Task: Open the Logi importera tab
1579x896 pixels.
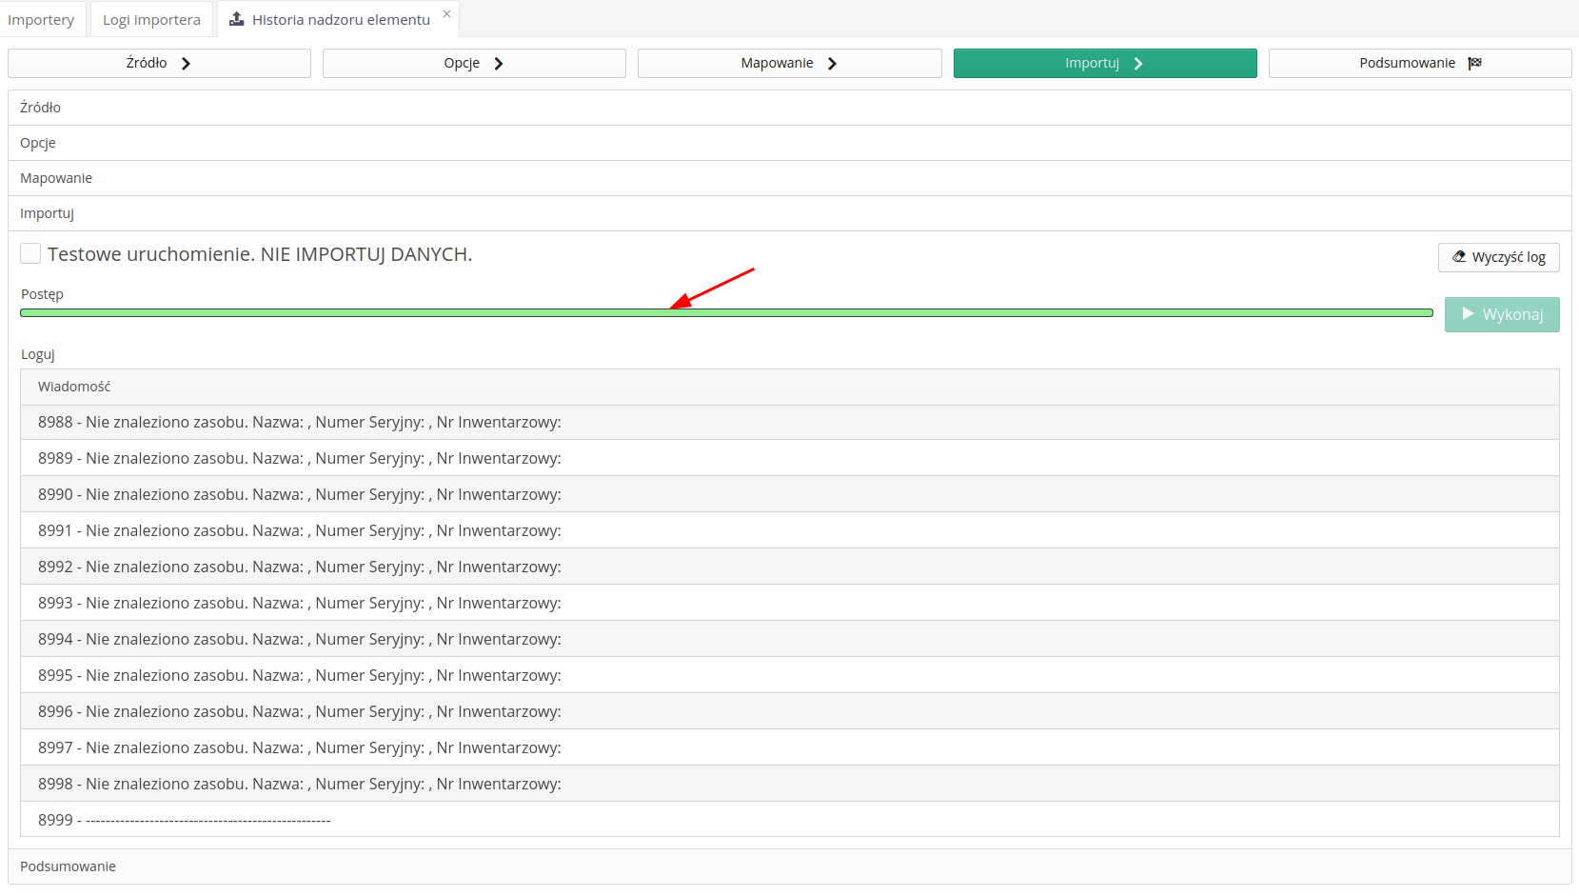Action: (150, 18)
